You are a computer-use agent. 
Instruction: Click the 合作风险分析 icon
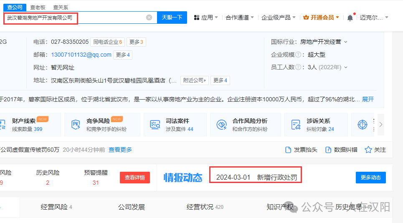[x=221, y=124]
